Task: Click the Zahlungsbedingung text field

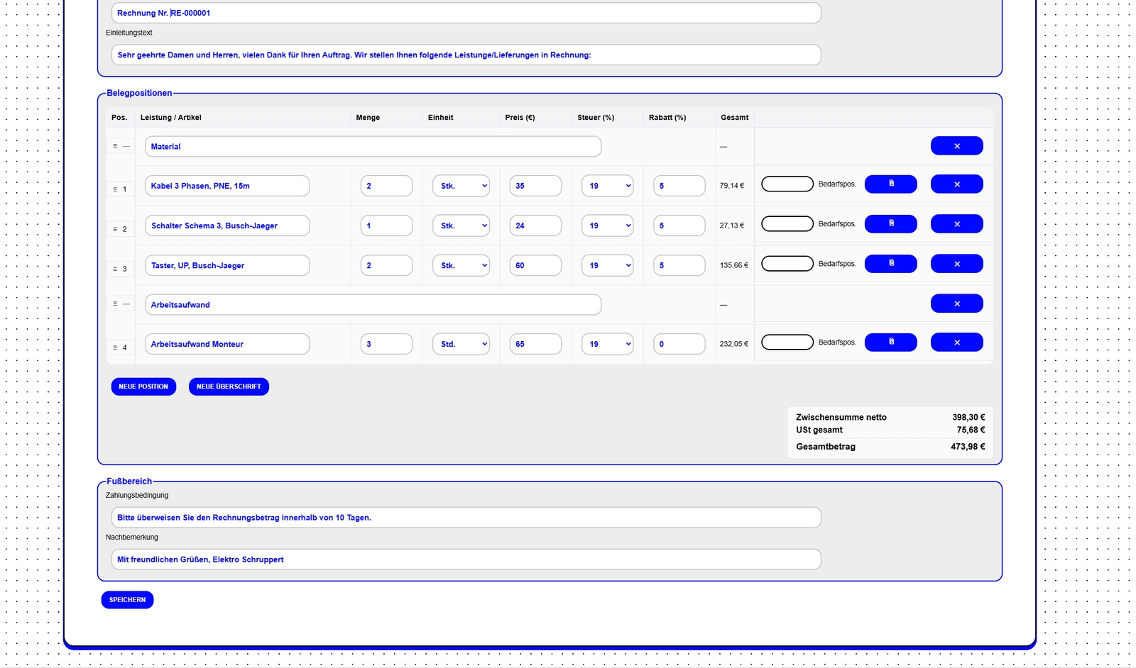Action: tap(466, 518)
